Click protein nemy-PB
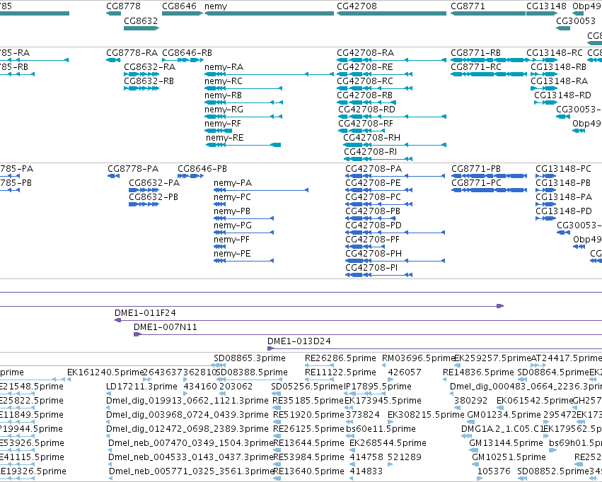The height and width of the screenshot is (482, 602). (x=232, y=211)
